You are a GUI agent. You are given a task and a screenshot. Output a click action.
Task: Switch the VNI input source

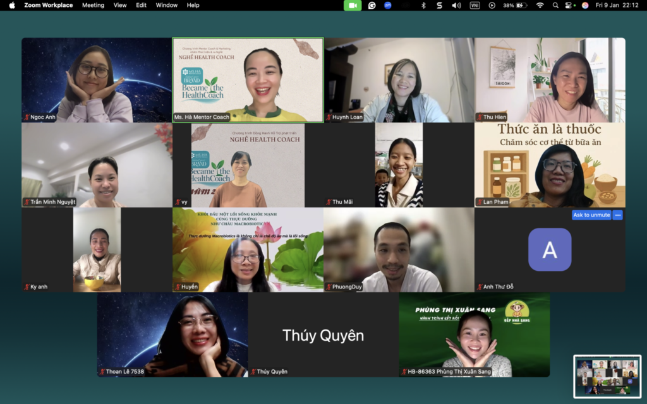point(475,5)
